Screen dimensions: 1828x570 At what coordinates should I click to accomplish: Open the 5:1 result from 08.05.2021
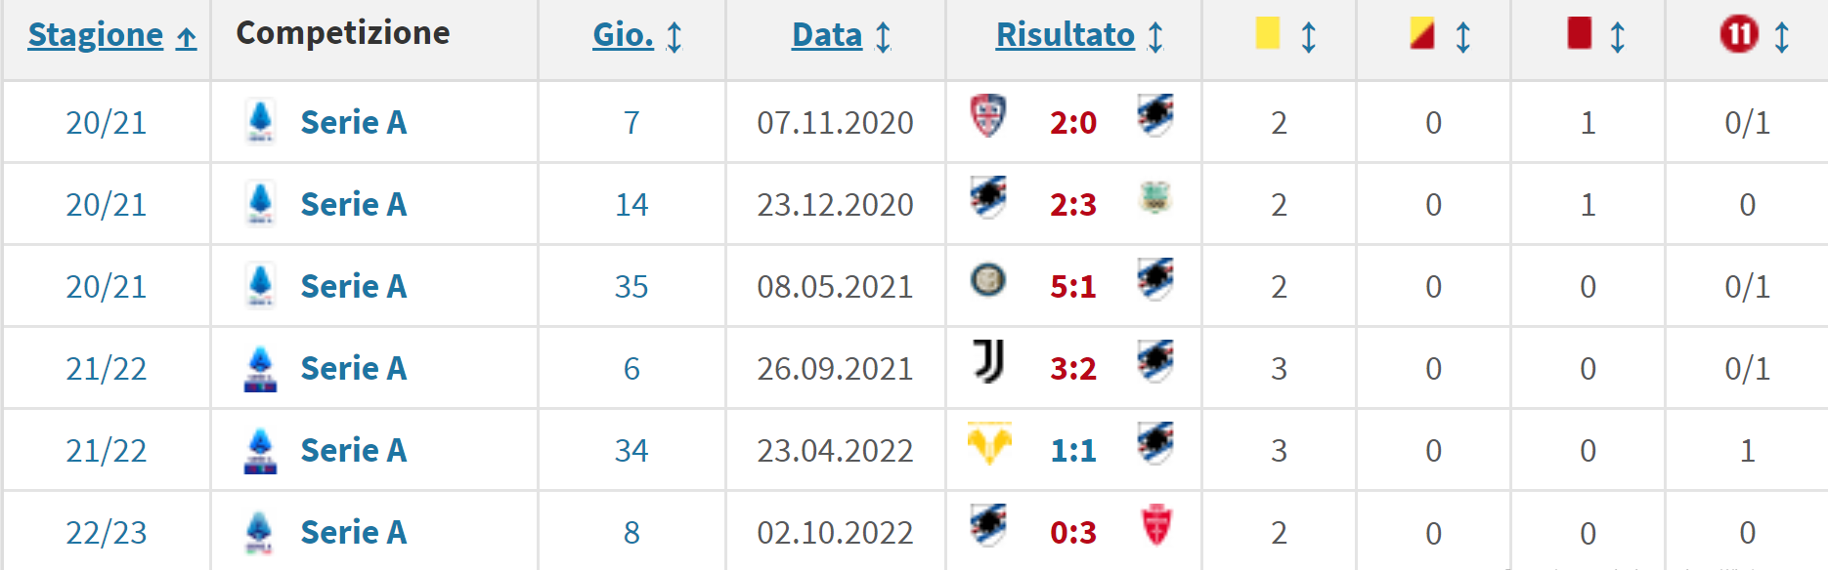[1073, 287]
